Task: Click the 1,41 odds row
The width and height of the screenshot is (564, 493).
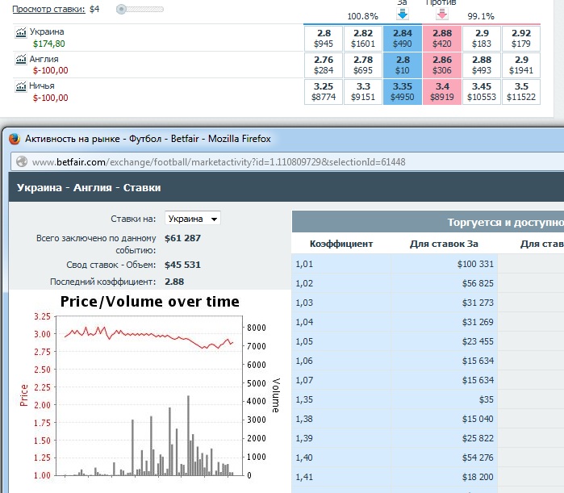Action: (428, 477)
